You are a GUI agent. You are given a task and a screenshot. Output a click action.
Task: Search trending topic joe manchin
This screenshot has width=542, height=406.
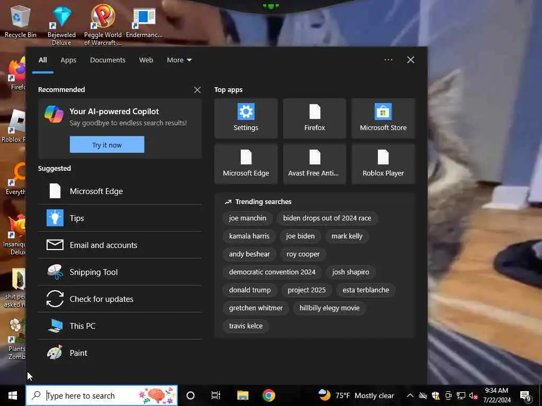[x=248, y=218]
